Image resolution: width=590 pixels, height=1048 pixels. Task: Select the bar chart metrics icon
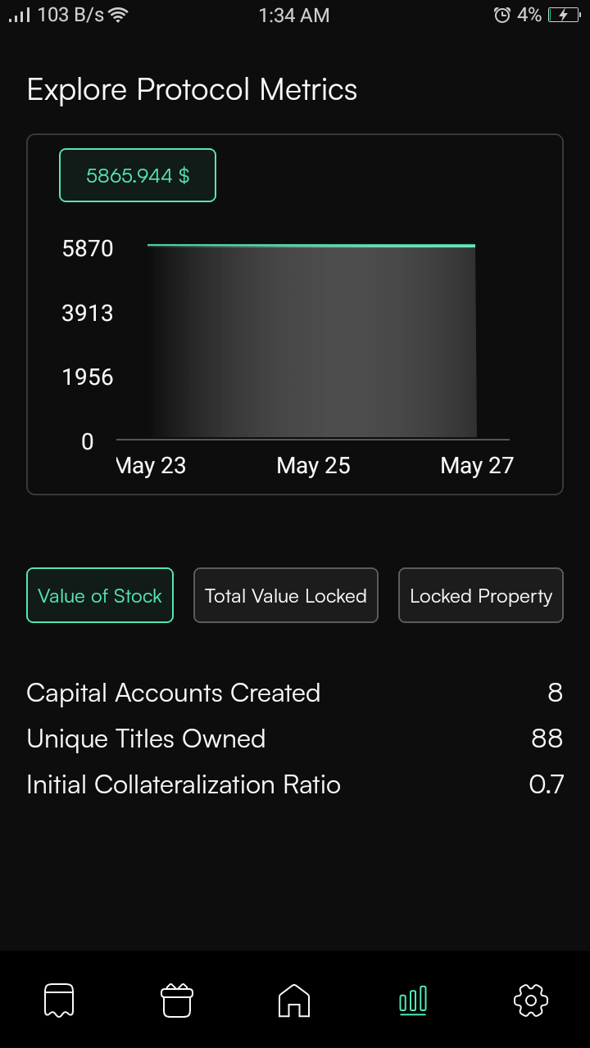pos(412,1000)
